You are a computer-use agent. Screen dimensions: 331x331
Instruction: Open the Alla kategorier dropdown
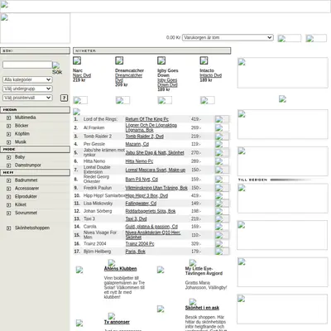pos(27,79)
